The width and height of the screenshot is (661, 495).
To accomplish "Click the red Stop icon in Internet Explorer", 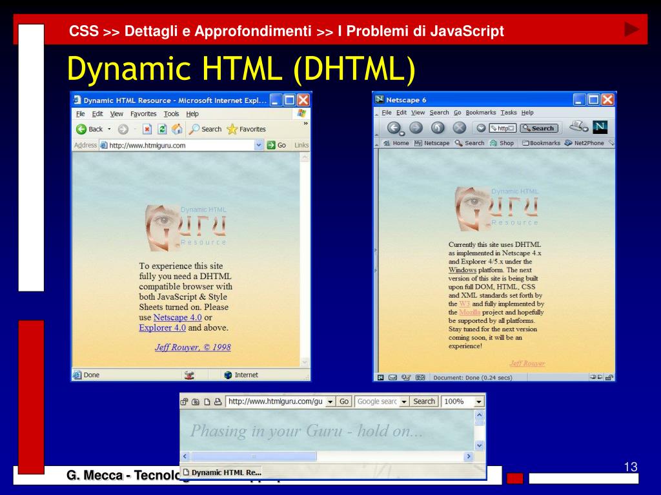I will pyautogui.click(x=147, y=129).
